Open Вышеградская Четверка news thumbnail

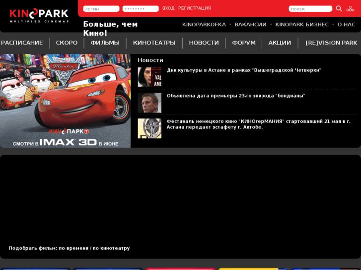click(x=149, y=77)
